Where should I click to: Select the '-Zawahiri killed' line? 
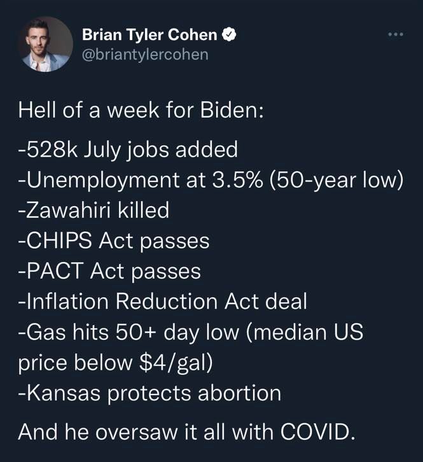pos(94,211)
